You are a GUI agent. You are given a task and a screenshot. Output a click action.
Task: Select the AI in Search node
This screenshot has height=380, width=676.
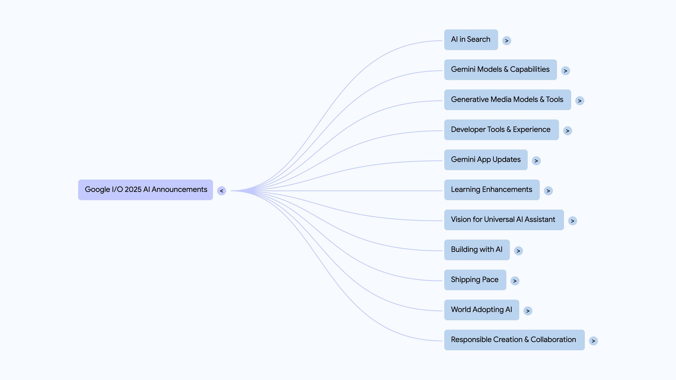click(471, 40)
